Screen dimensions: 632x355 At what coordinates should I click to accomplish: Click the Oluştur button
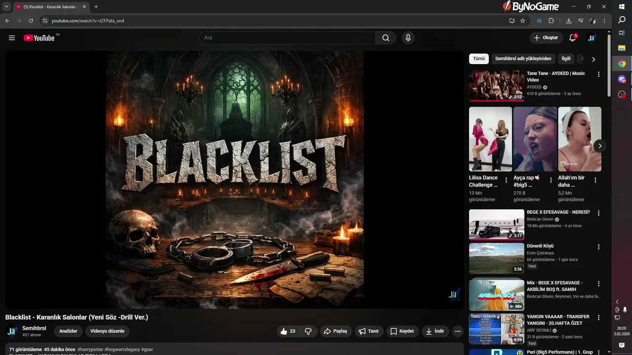coord(546,38)
